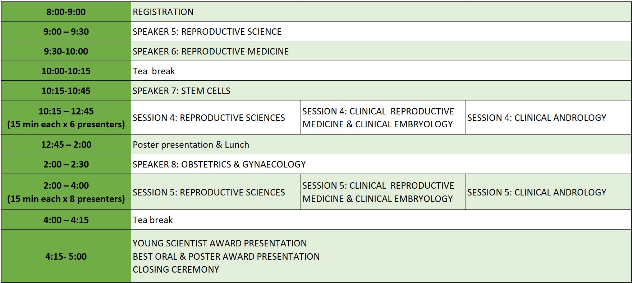The width and height of the screenshot is (632, 283).
Task: Select SPEAKER 8: OBSTETRICS & GYNAECOLOGY cell
Action: coord(219,164)
